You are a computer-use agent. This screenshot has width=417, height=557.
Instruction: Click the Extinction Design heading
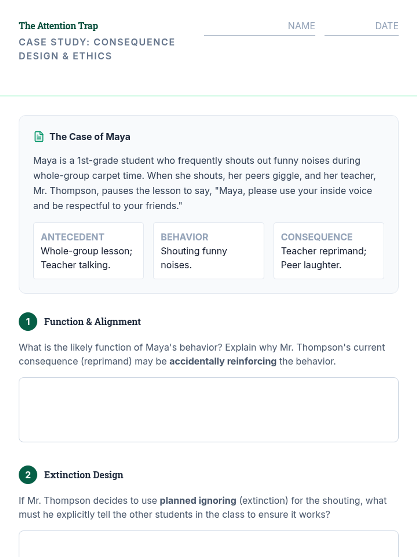[83, 475]
